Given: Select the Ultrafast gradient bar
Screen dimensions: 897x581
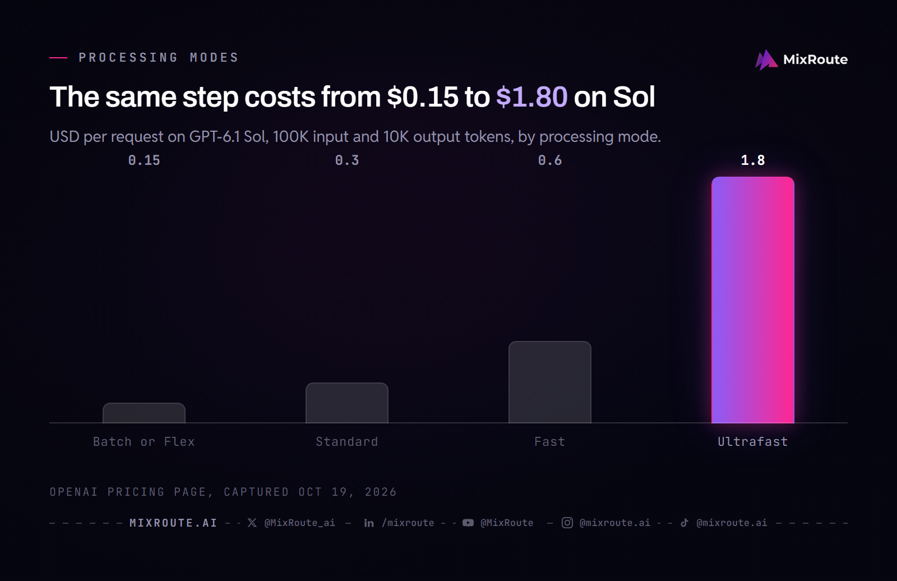Looking at the screenshot, I should (x=753, y=300).
